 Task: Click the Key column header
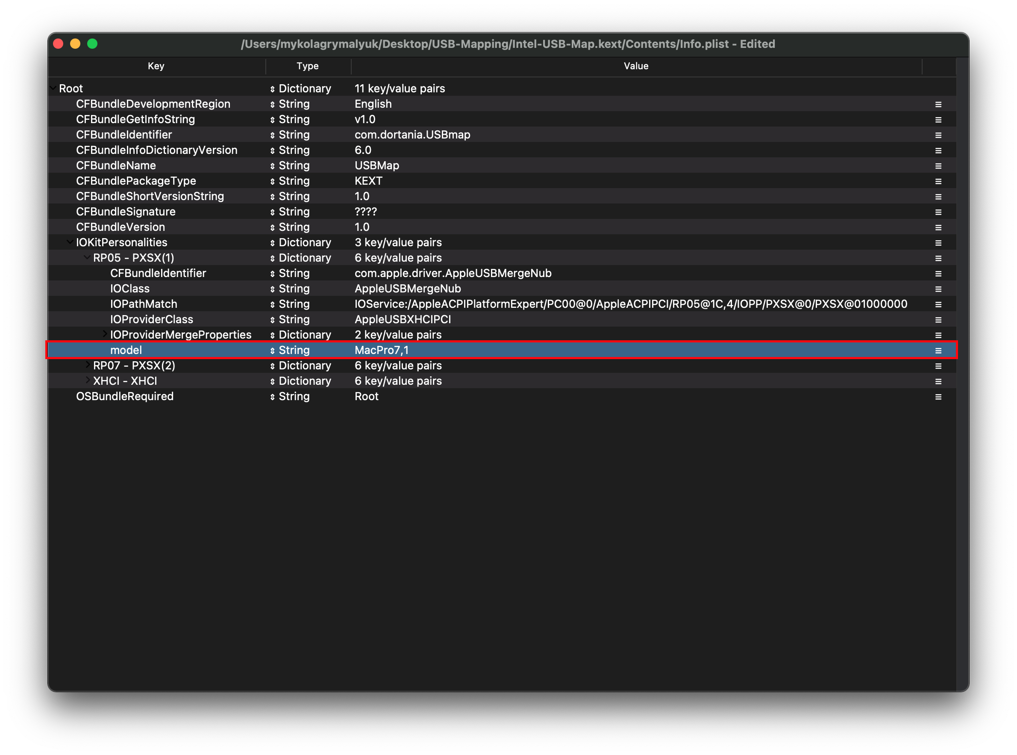pyautogui.click(x=156, y=66)
